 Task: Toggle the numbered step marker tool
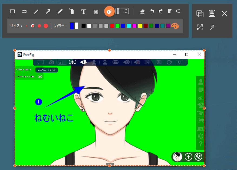(x=109, y=11)
